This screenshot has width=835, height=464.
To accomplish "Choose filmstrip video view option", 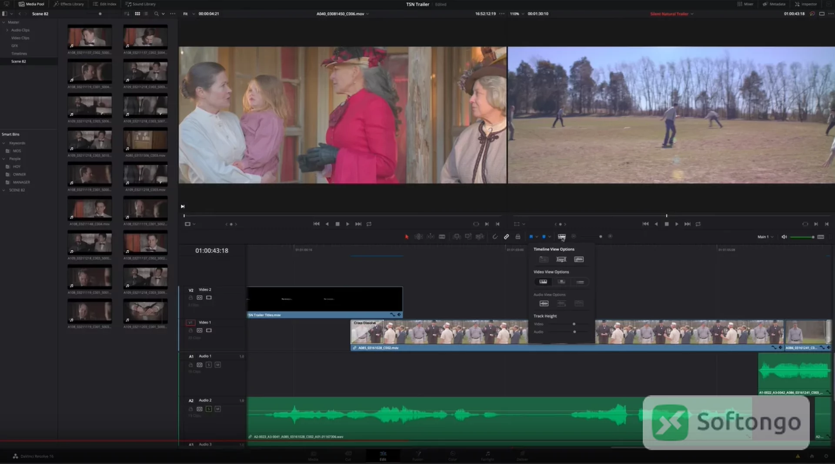I will (543, 282).
